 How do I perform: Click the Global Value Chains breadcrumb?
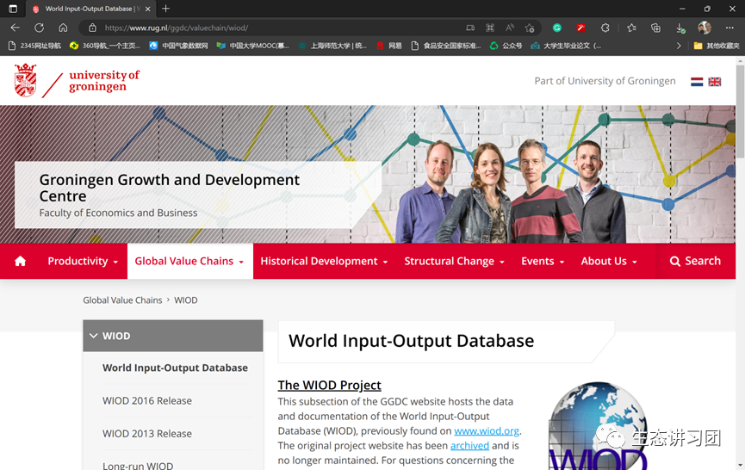pyautogui.click(x=122, y=300)
